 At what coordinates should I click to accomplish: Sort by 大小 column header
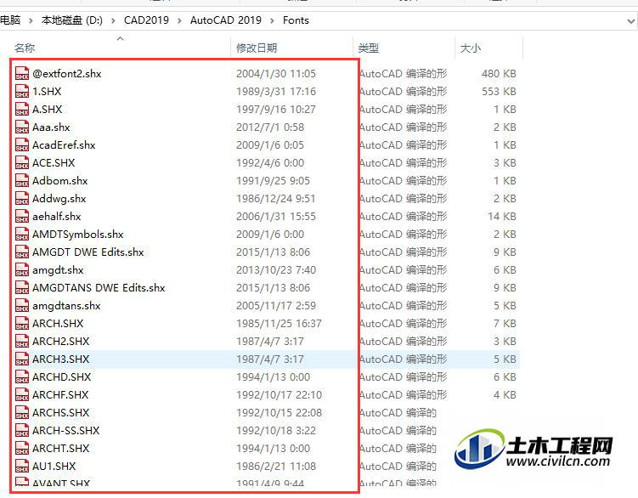(x=471, y=48)
